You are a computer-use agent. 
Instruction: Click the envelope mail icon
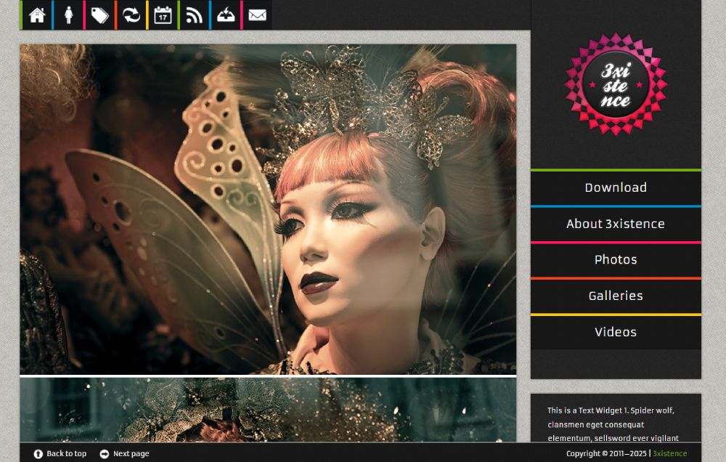pos(257,15)
